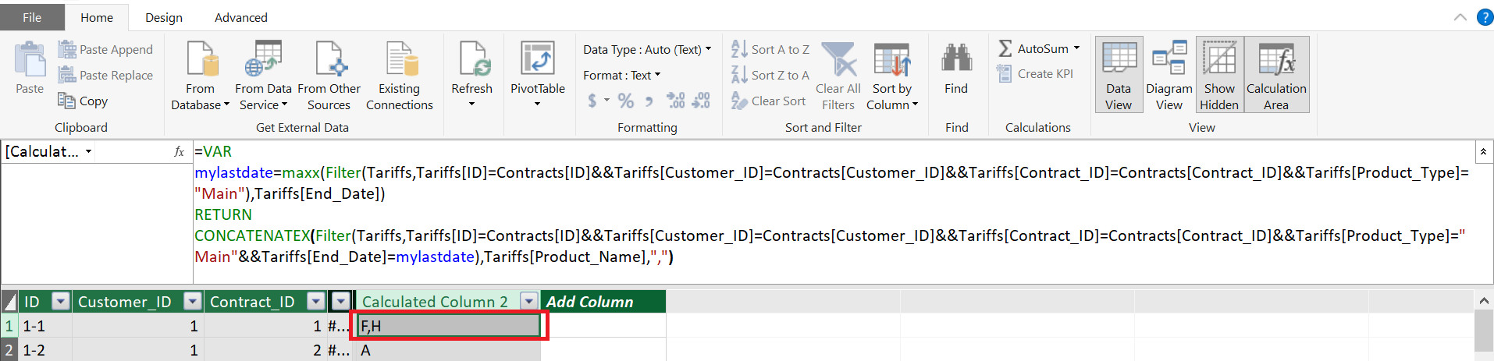Click the insert function fx button
This screenshot has height=361, width=1494.
[180, 151]
